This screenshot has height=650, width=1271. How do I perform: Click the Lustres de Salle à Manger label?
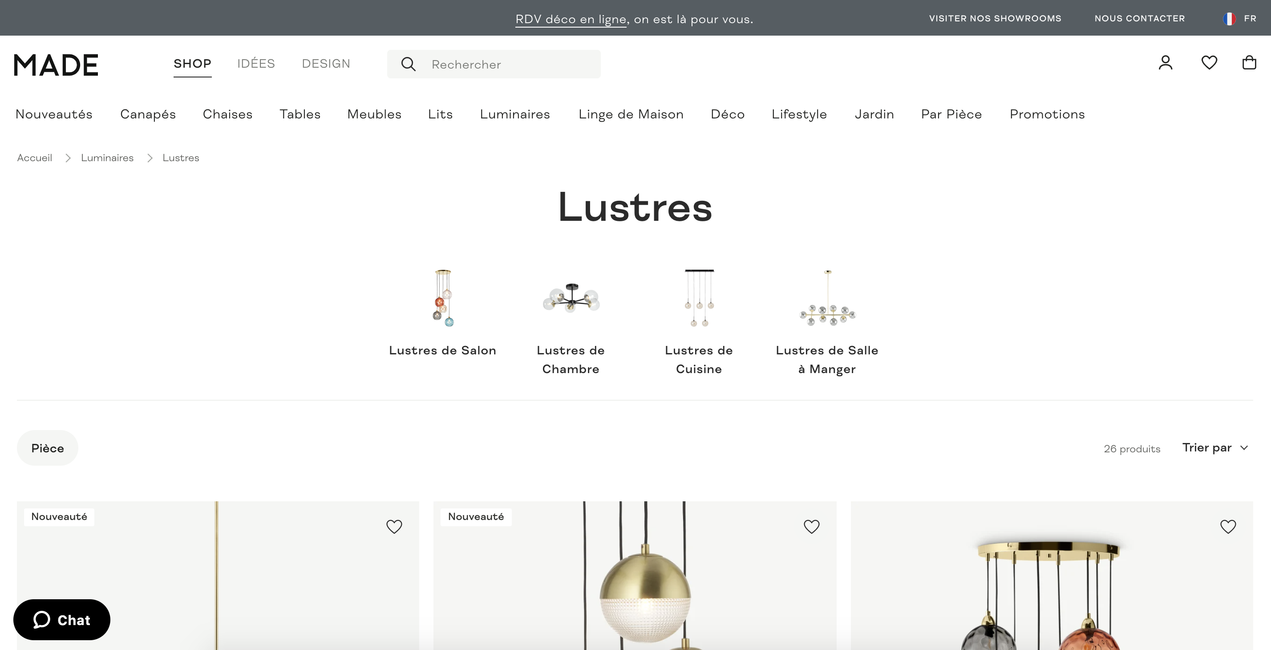coord(827,360)
